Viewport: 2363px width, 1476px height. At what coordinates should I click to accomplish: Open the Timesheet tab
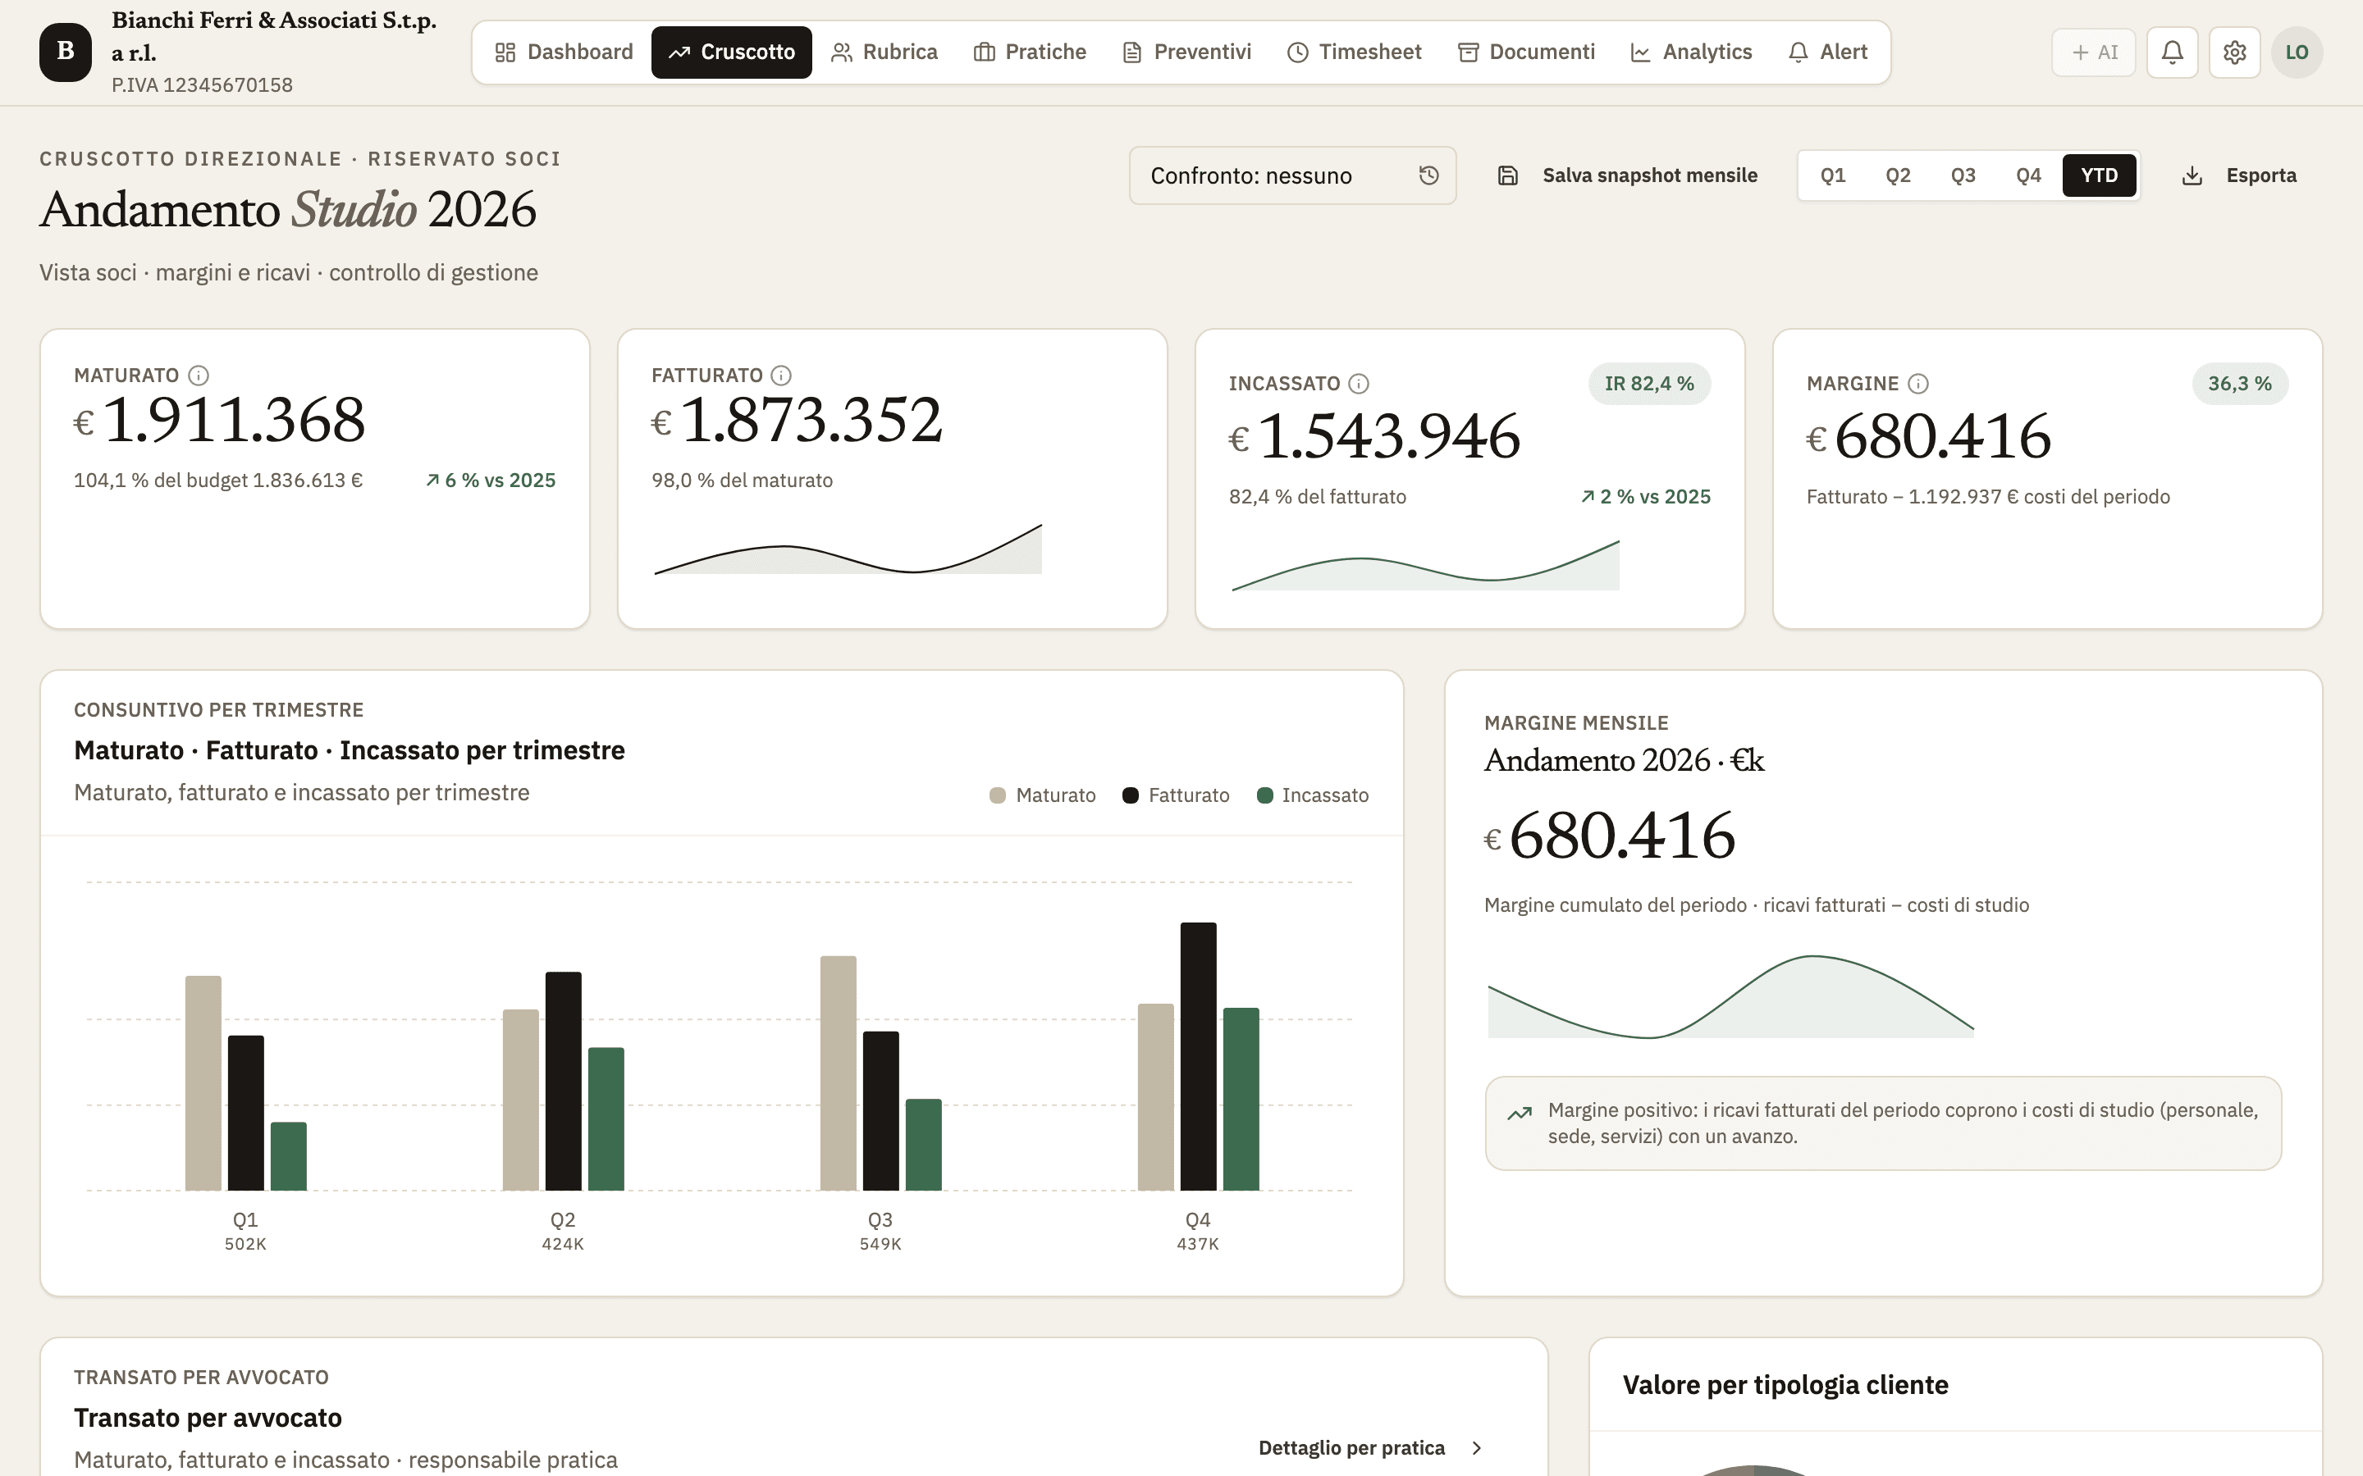tap(1353, 52)
